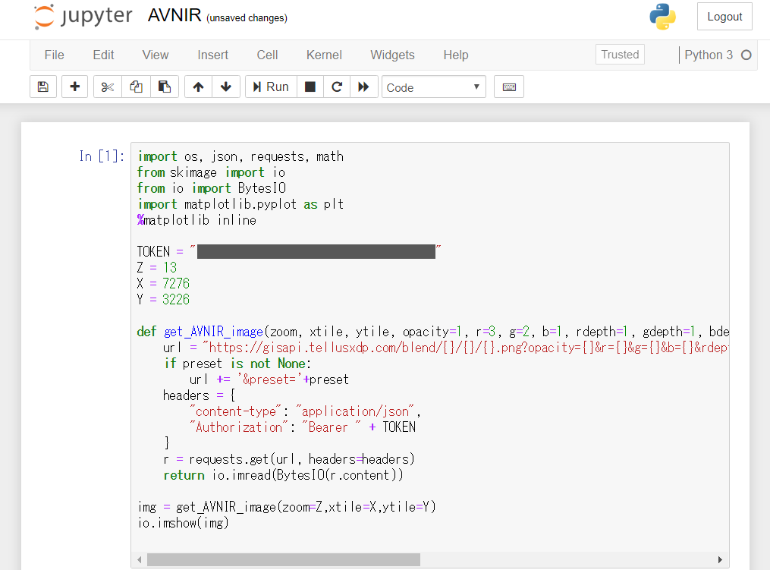
Task: Click the Jupyter logo
Action: (83, 17)
